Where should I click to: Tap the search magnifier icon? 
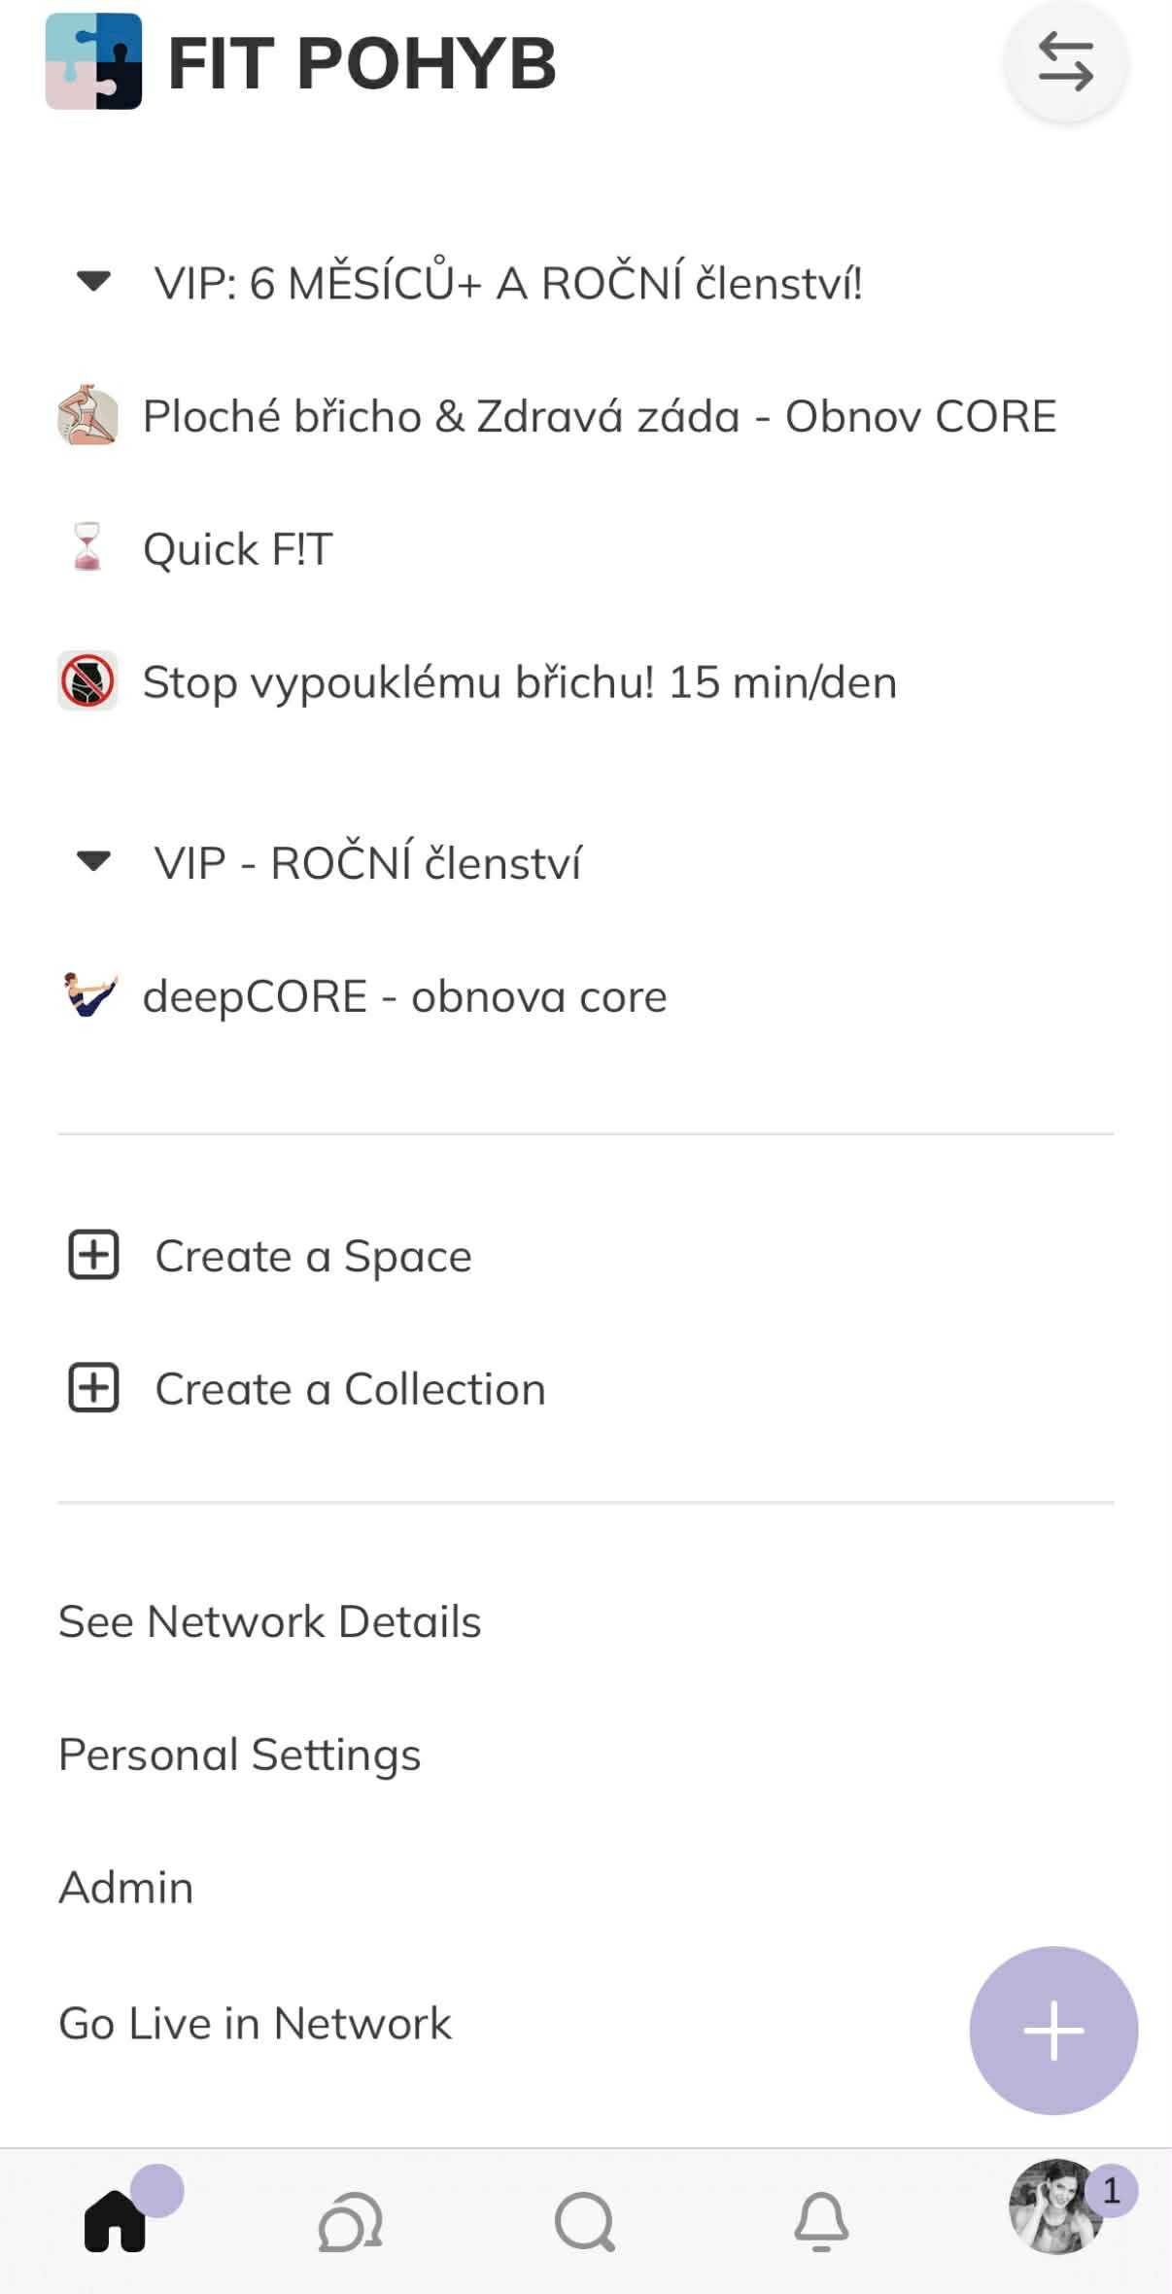(585, 2222)
